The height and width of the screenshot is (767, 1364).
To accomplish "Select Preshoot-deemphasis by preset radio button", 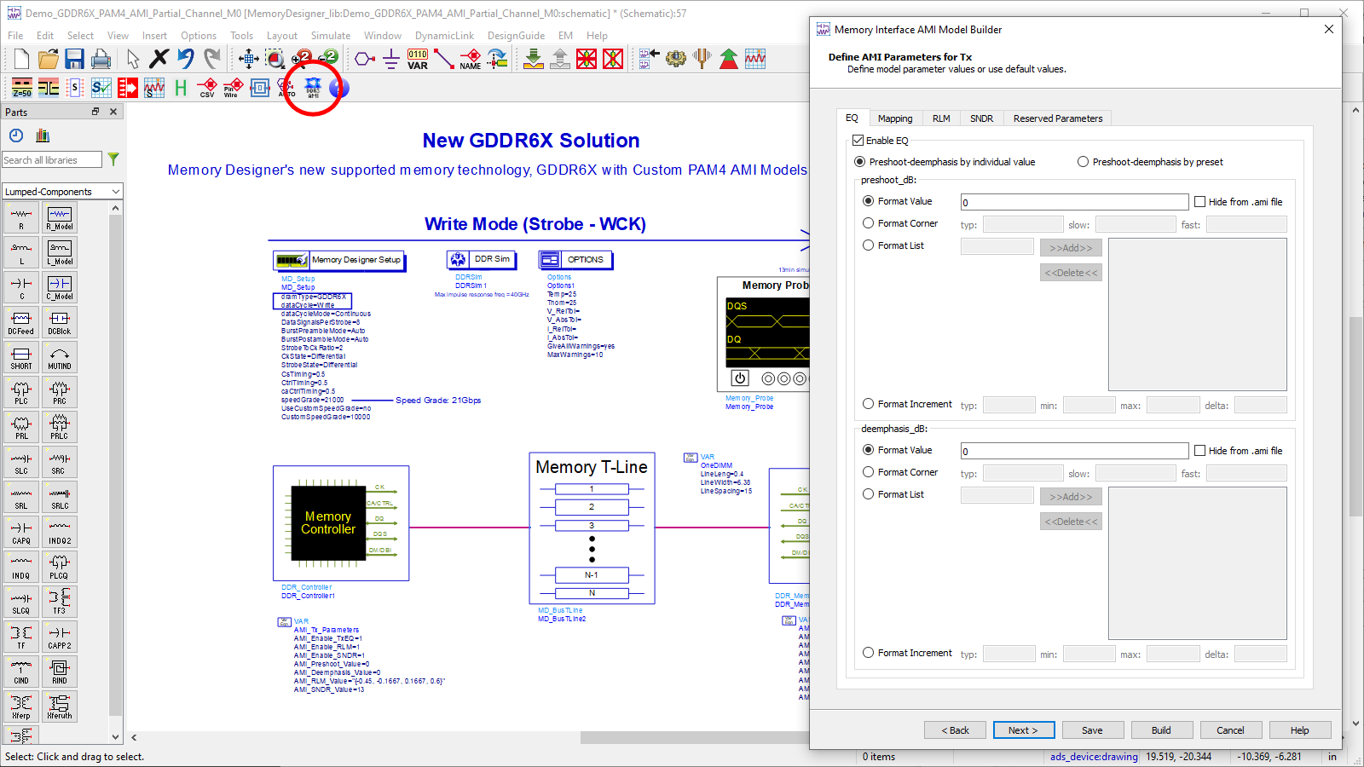I will [x=1083, y=161].
